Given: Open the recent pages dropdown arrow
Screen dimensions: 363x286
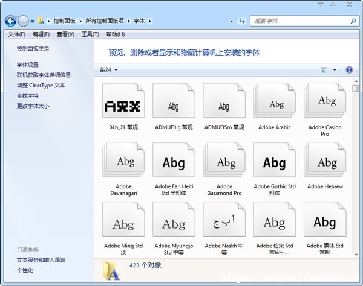Looking at the screenshot, I should 33,21.
